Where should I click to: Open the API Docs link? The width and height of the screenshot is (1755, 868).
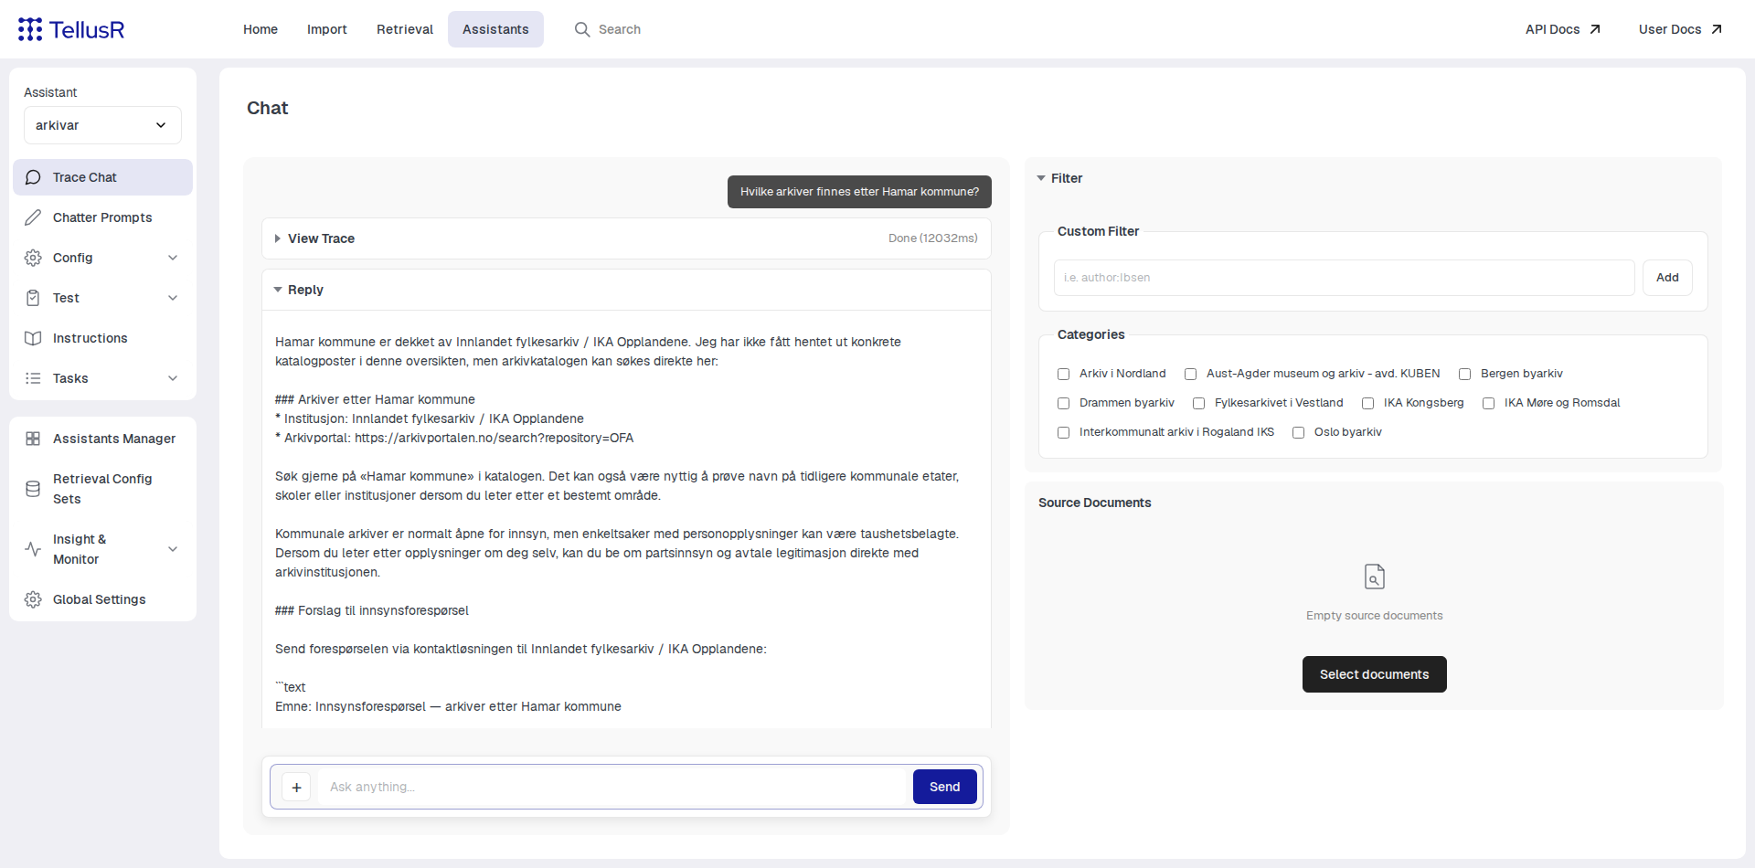(1563, 29)
